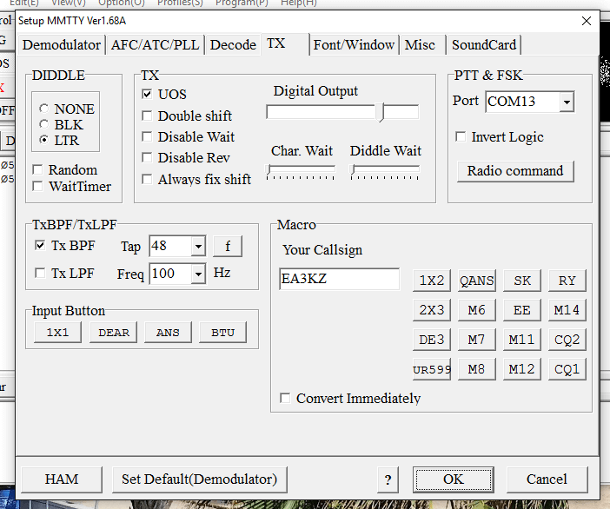
Task: Edit the CQ1 macro button
Action: 567,369
